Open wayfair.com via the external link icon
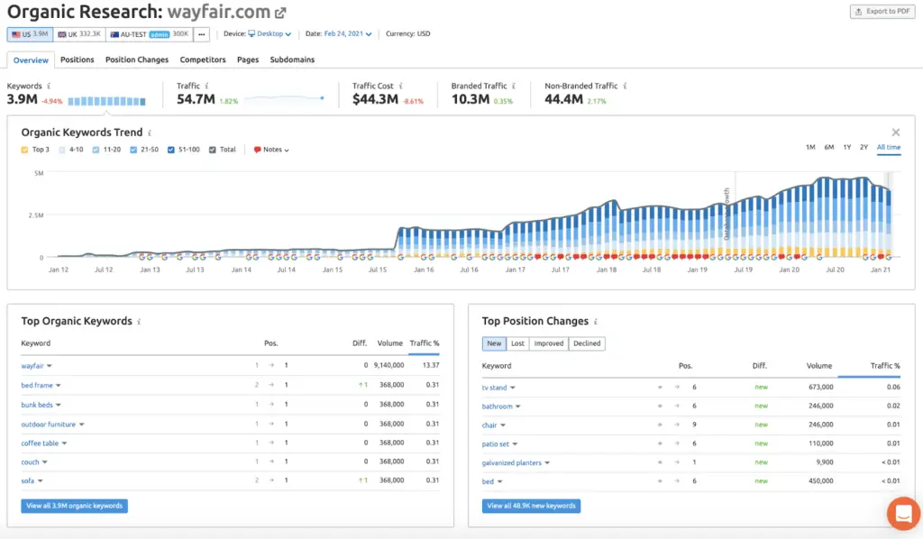The width and height of the screenshot is (923, 539). 279,13
